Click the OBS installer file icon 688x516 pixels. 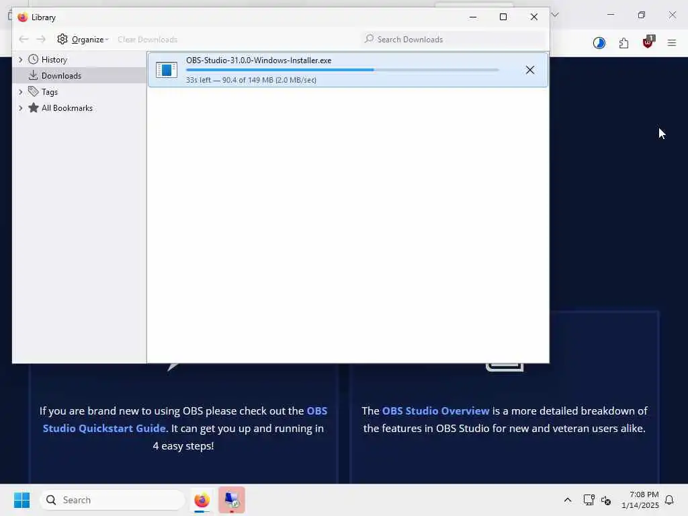(x=167, y=70)
